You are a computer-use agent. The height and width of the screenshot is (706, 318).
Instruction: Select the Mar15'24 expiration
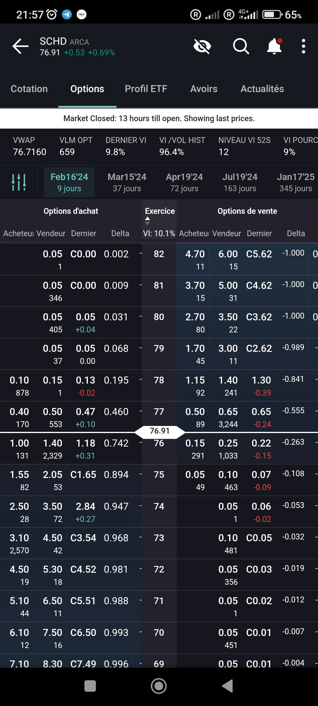(x=127, y=182)
